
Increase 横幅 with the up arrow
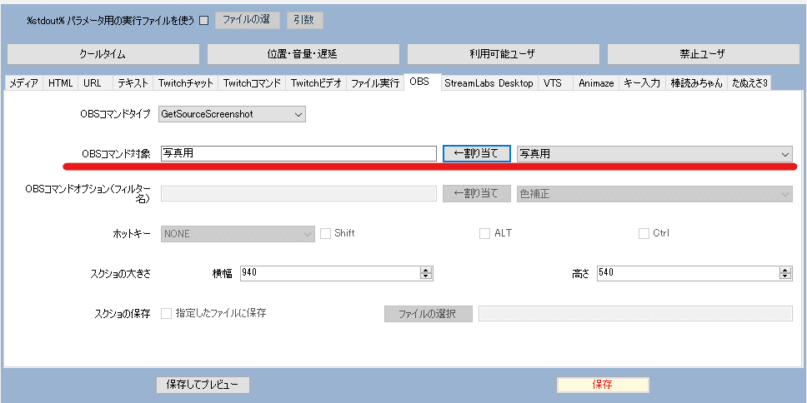pos(426,271)
